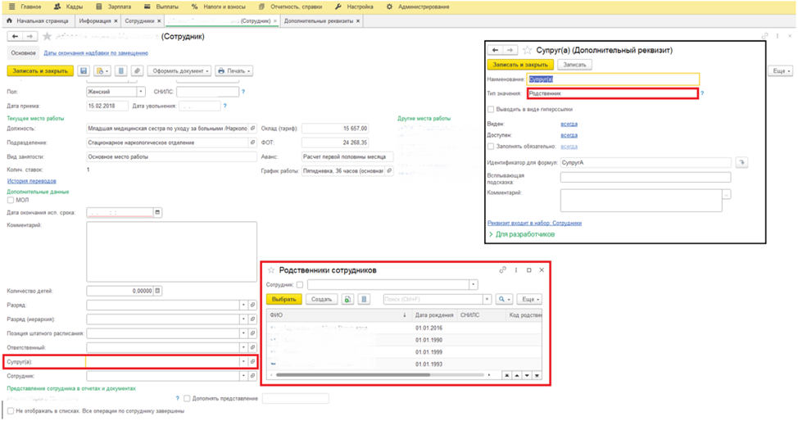
Task: Click open icon of Супруг(а) field
Action: [252, 361]
